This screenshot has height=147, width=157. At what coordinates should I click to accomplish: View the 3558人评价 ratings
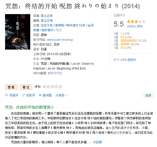(135, 26)
